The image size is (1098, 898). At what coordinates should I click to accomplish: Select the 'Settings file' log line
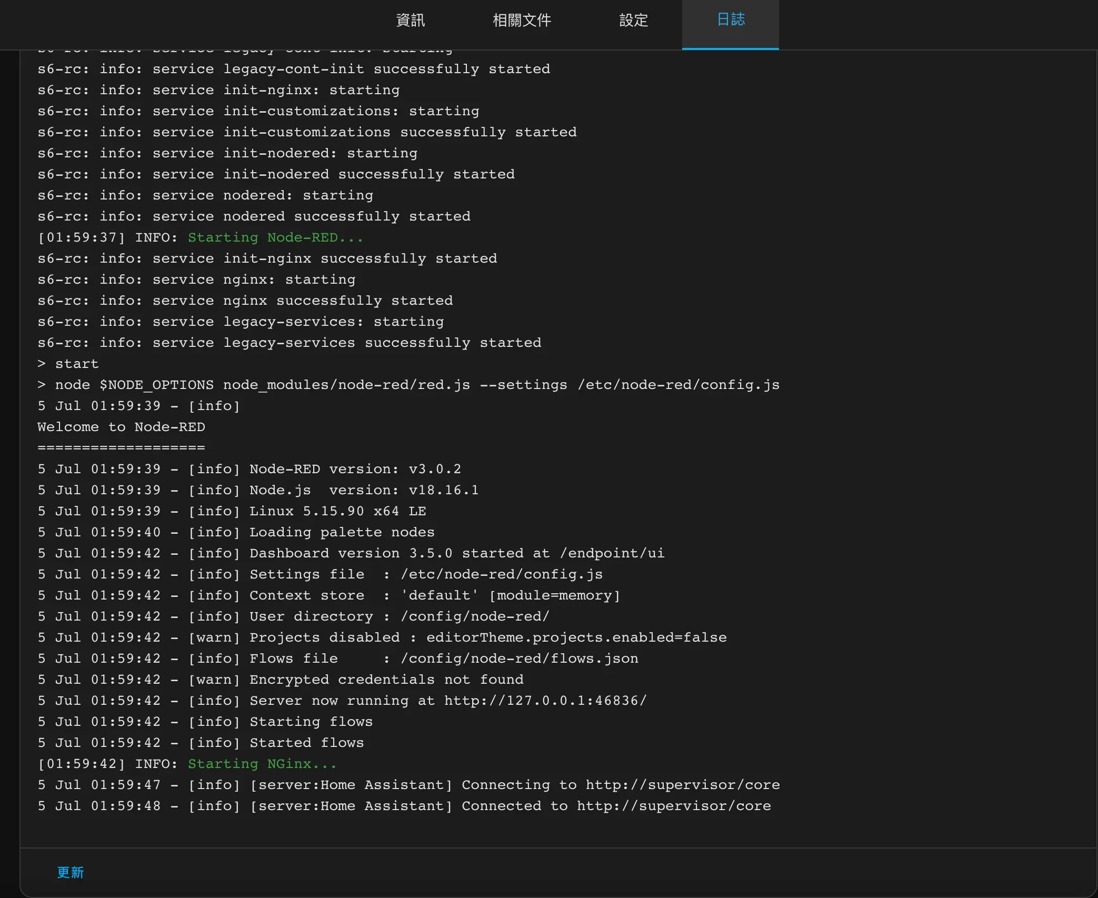coord(320,574)
